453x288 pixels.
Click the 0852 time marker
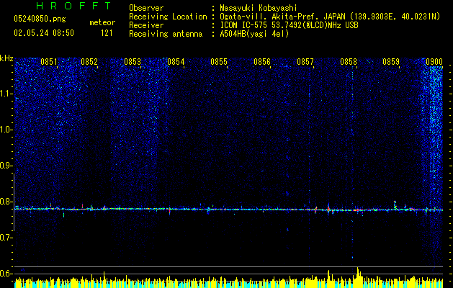[89, 62]
